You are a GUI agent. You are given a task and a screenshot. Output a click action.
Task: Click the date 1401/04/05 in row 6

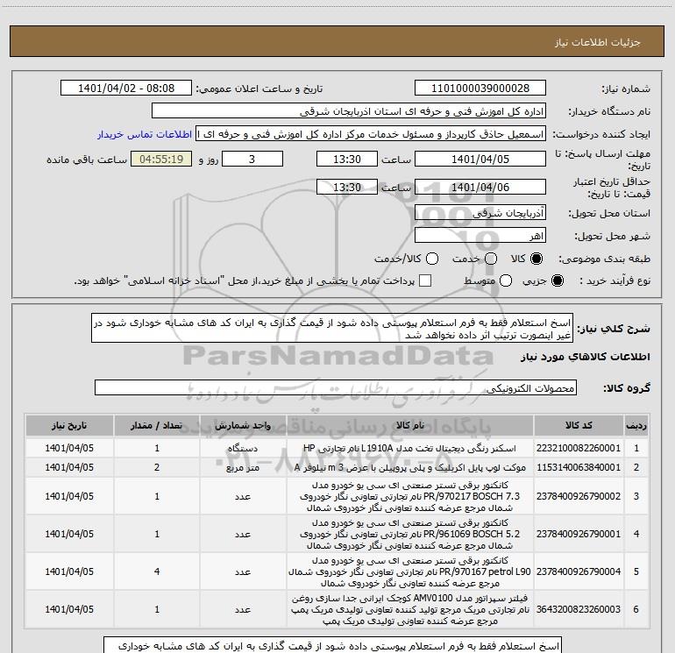[69, 609]
